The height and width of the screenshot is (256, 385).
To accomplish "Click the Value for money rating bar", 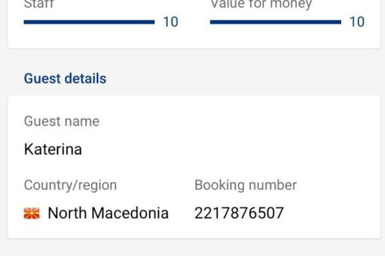I will [275, 22].
